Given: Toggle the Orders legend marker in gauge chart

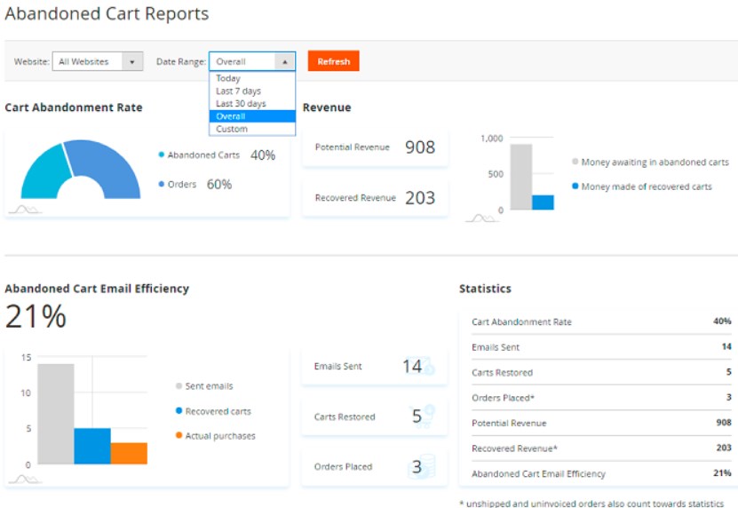Looking at the screenshot, I should [x=162, y=185].
